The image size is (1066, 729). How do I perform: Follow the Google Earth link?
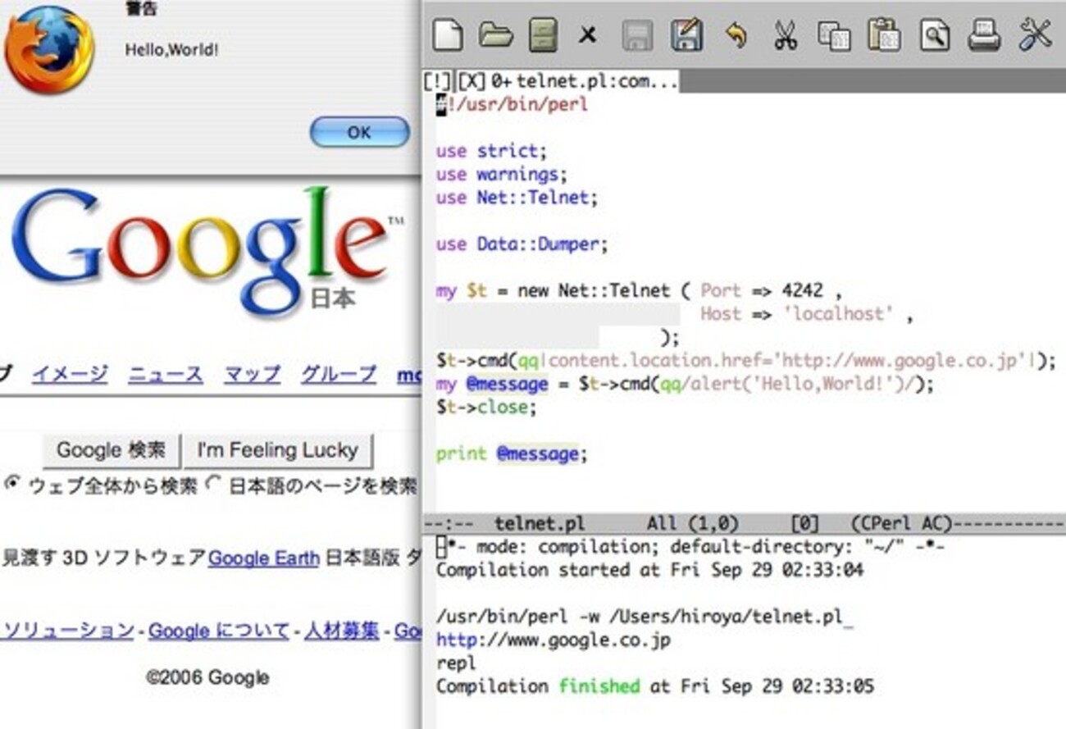click(263, 558)
